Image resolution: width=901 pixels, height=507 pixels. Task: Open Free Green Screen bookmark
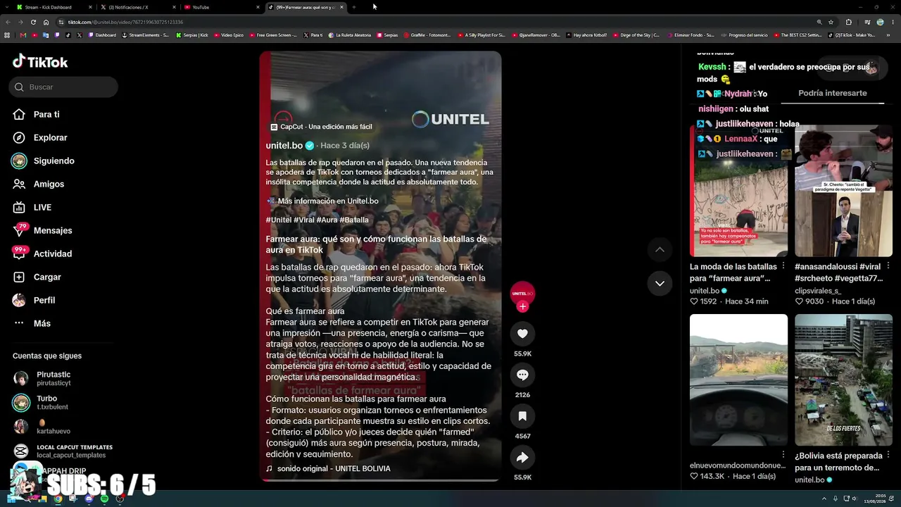[x=273, y=35]
